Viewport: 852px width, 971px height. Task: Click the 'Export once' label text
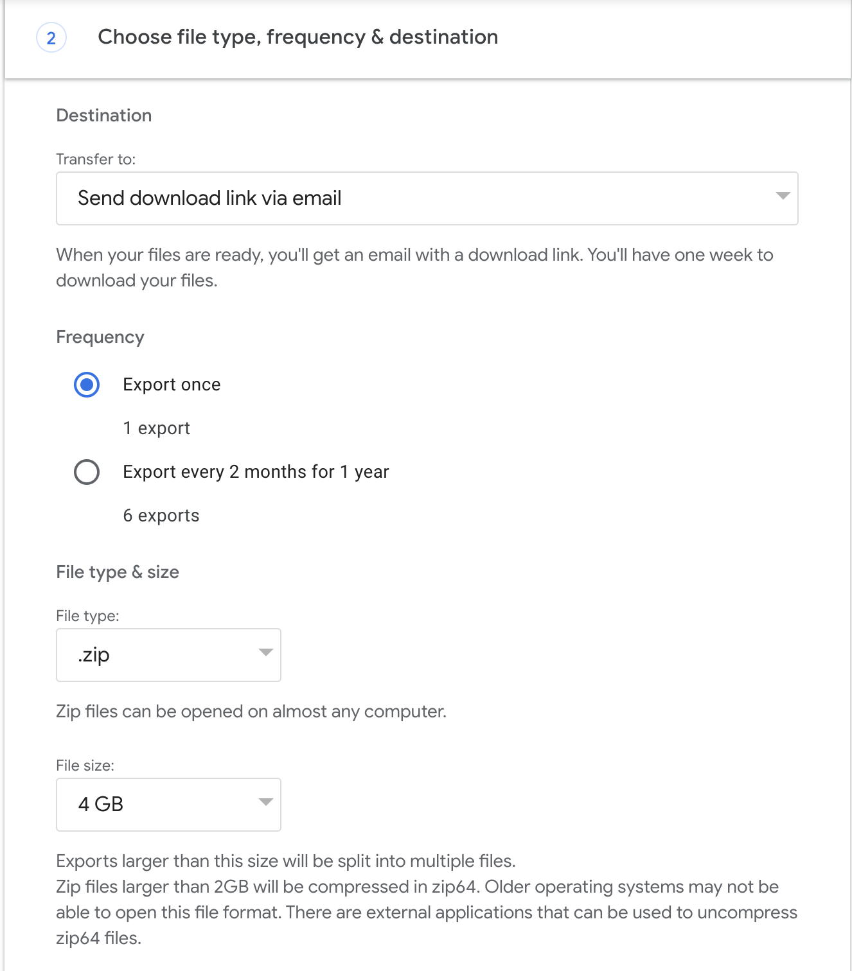[172, 385]
